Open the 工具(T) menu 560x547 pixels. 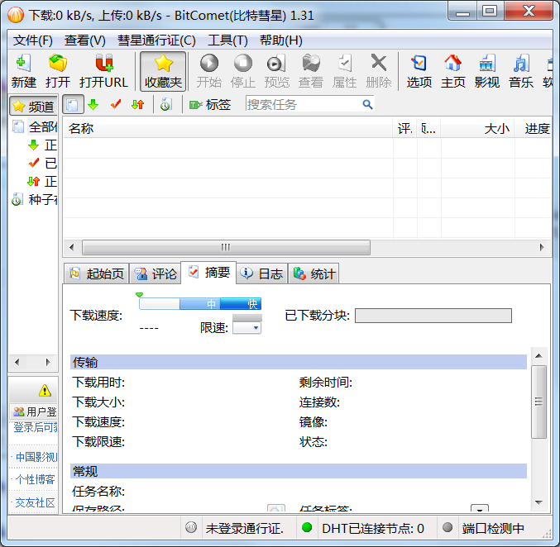tap(227, 40)
